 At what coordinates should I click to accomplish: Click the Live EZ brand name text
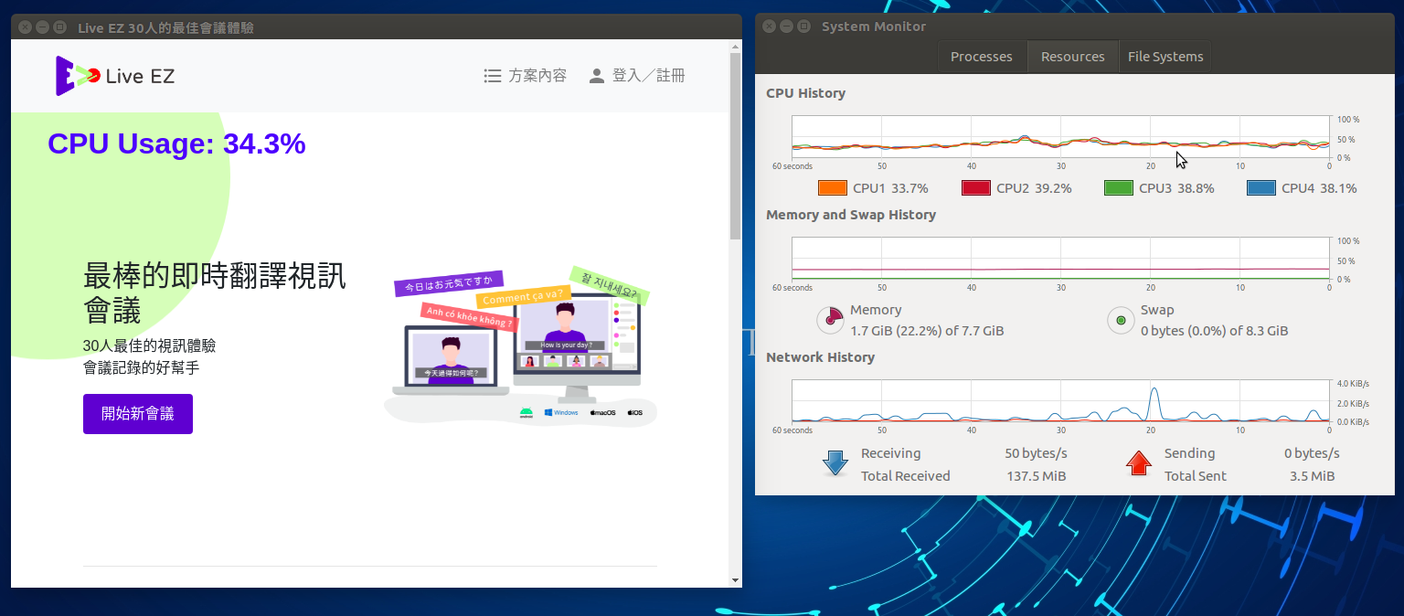[x=140, y=77]
